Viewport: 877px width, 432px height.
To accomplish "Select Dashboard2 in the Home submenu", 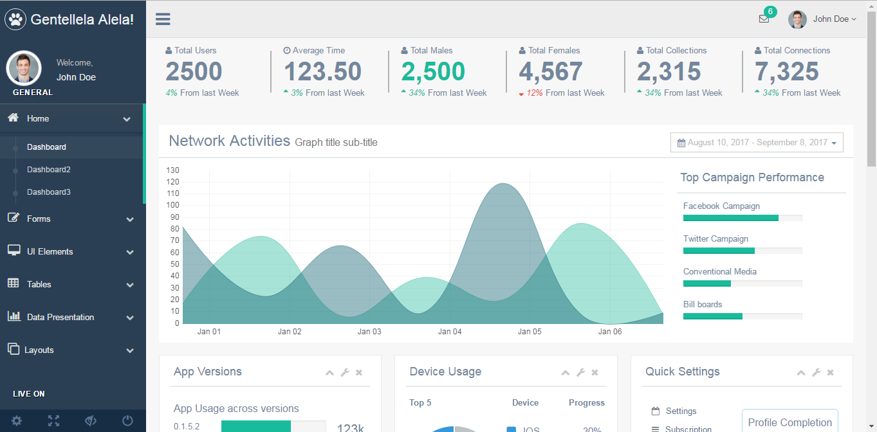I will coord(49,170).
